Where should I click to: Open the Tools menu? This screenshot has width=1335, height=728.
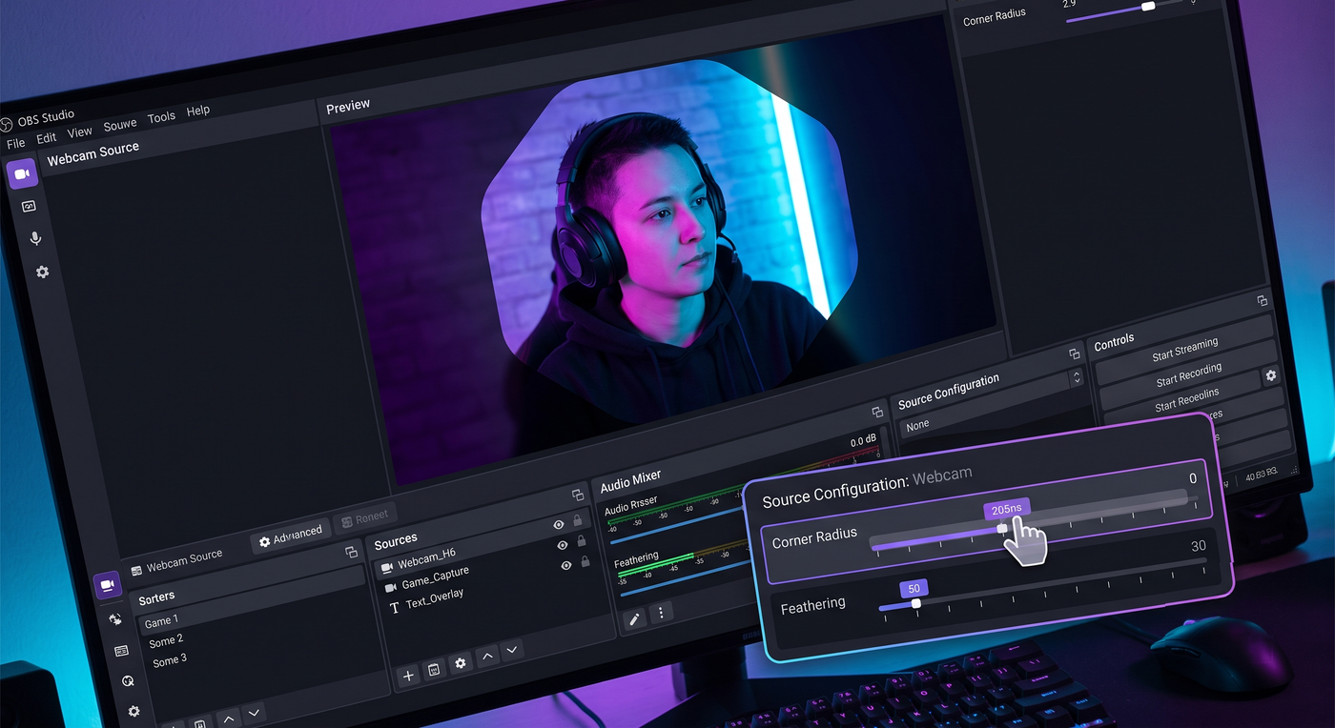point(161,117)
